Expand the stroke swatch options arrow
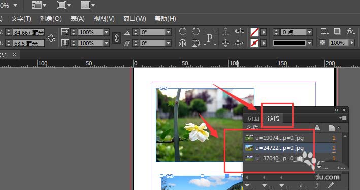Viewport: 360px width, 190px height. tap(264, 43)
